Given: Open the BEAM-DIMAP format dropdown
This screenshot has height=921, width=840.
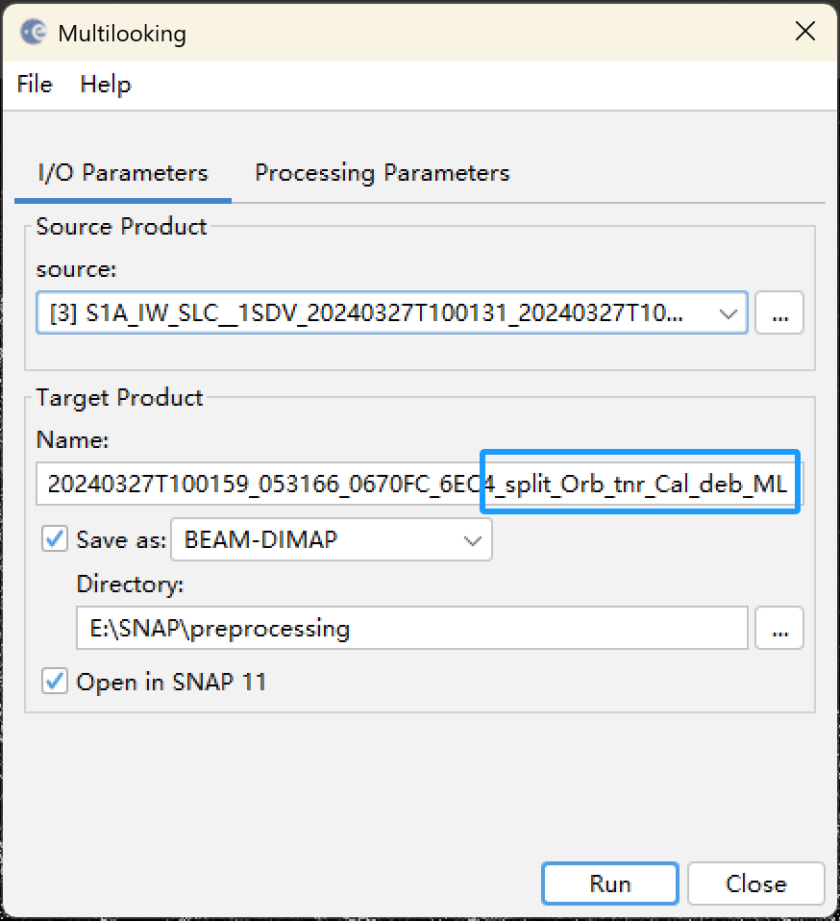Looking at the screenshot, I should 331,539.
